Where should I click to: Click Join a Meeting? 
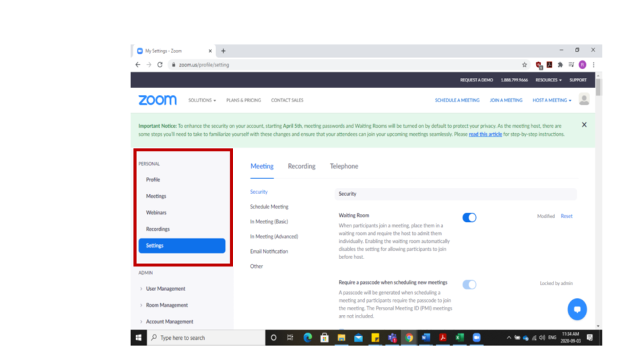506,100
